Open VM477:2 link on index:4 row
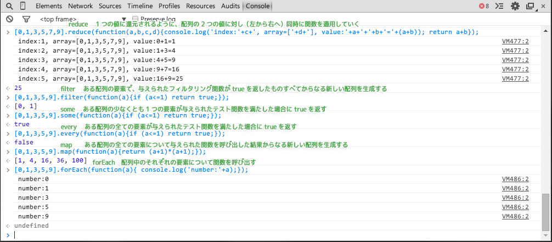 [x=515, y=69]
